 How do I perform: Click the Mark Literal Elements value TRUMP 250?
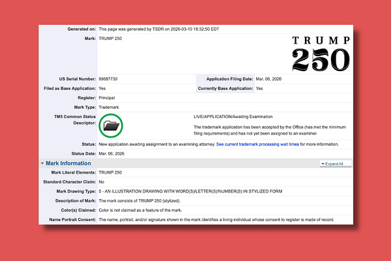pos(110,172)
